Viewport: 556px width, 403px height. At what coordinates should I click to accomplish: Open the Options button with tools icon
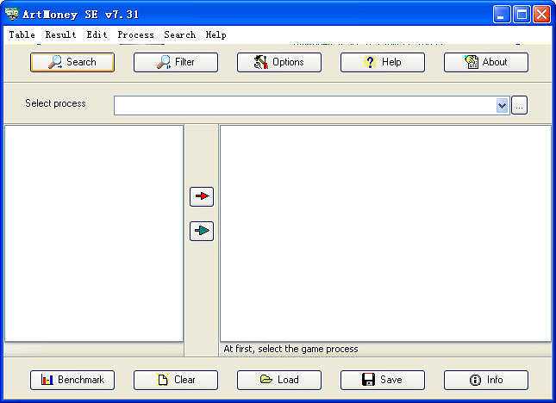(279, 62)
